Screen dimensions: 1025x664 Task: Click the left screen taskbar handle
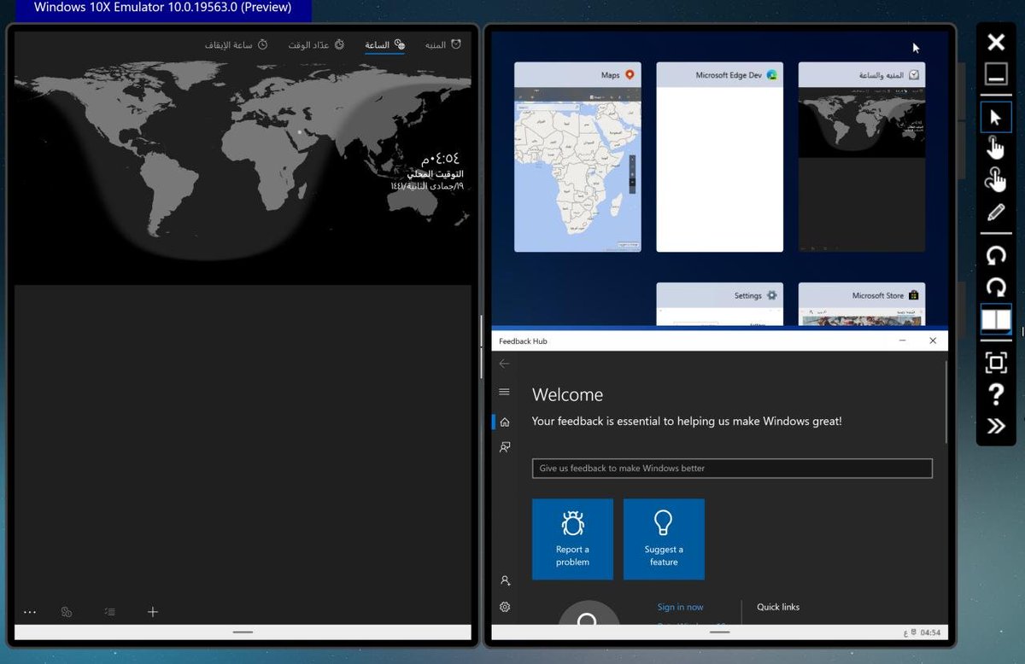point(243,632)
